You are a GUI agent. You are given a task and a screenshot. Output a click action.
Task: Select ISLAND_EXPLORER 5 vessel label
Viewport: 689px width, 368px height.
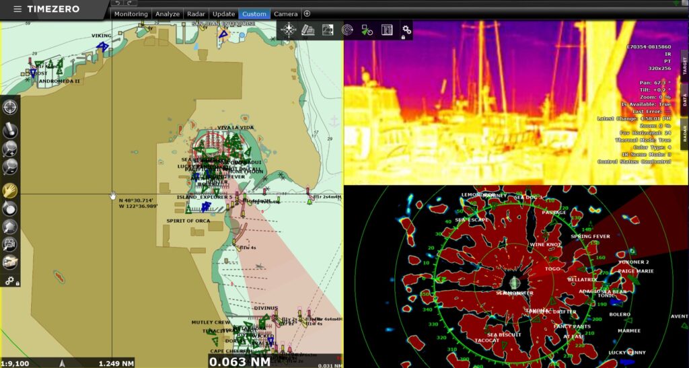point(205,197)
